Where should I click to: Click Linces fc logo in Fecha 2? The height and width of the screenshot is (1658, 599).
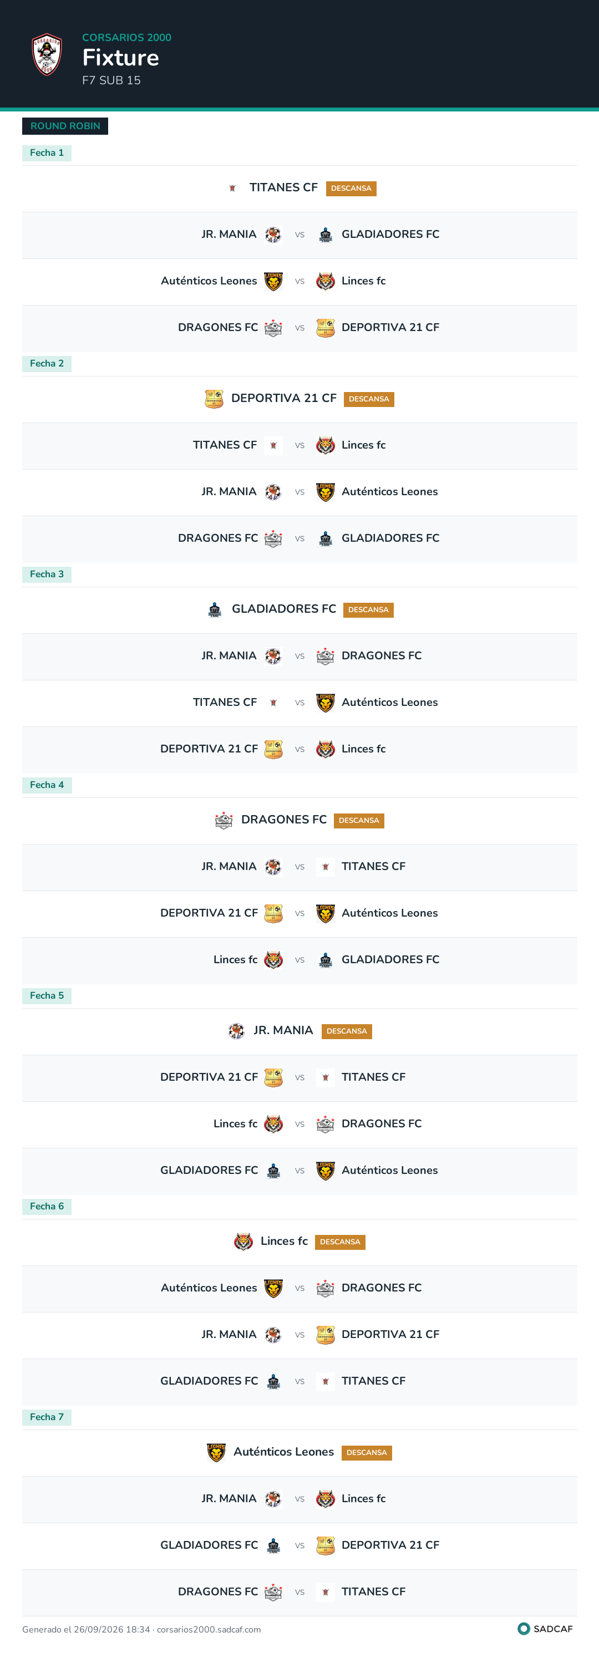325,445
